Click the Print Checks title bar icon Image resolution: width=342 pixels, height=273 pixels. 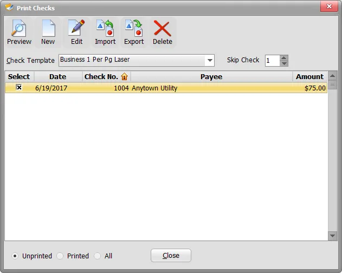click(x=9, y=8)
